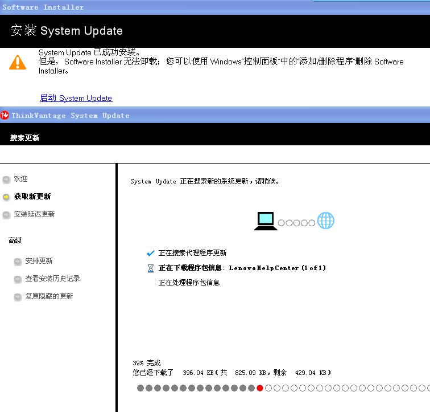Click the blue checkmark next to 正在搜索代理程序更新
The image size is (430, 412).
(x=151, y=253)
